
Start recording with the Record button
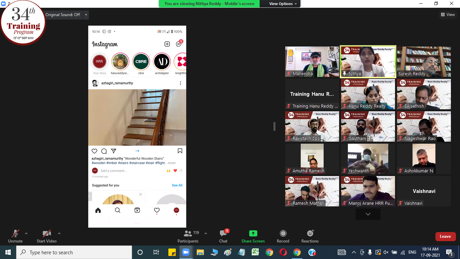(x=283, y=236)
